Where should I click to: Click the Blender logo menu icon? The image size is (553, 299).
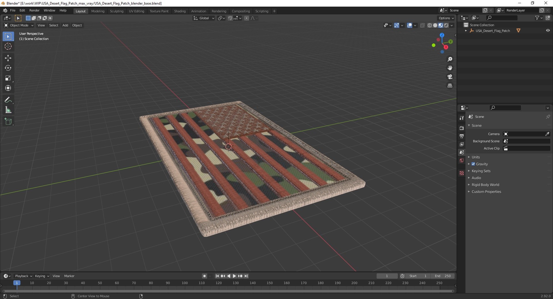click(5, 10)
